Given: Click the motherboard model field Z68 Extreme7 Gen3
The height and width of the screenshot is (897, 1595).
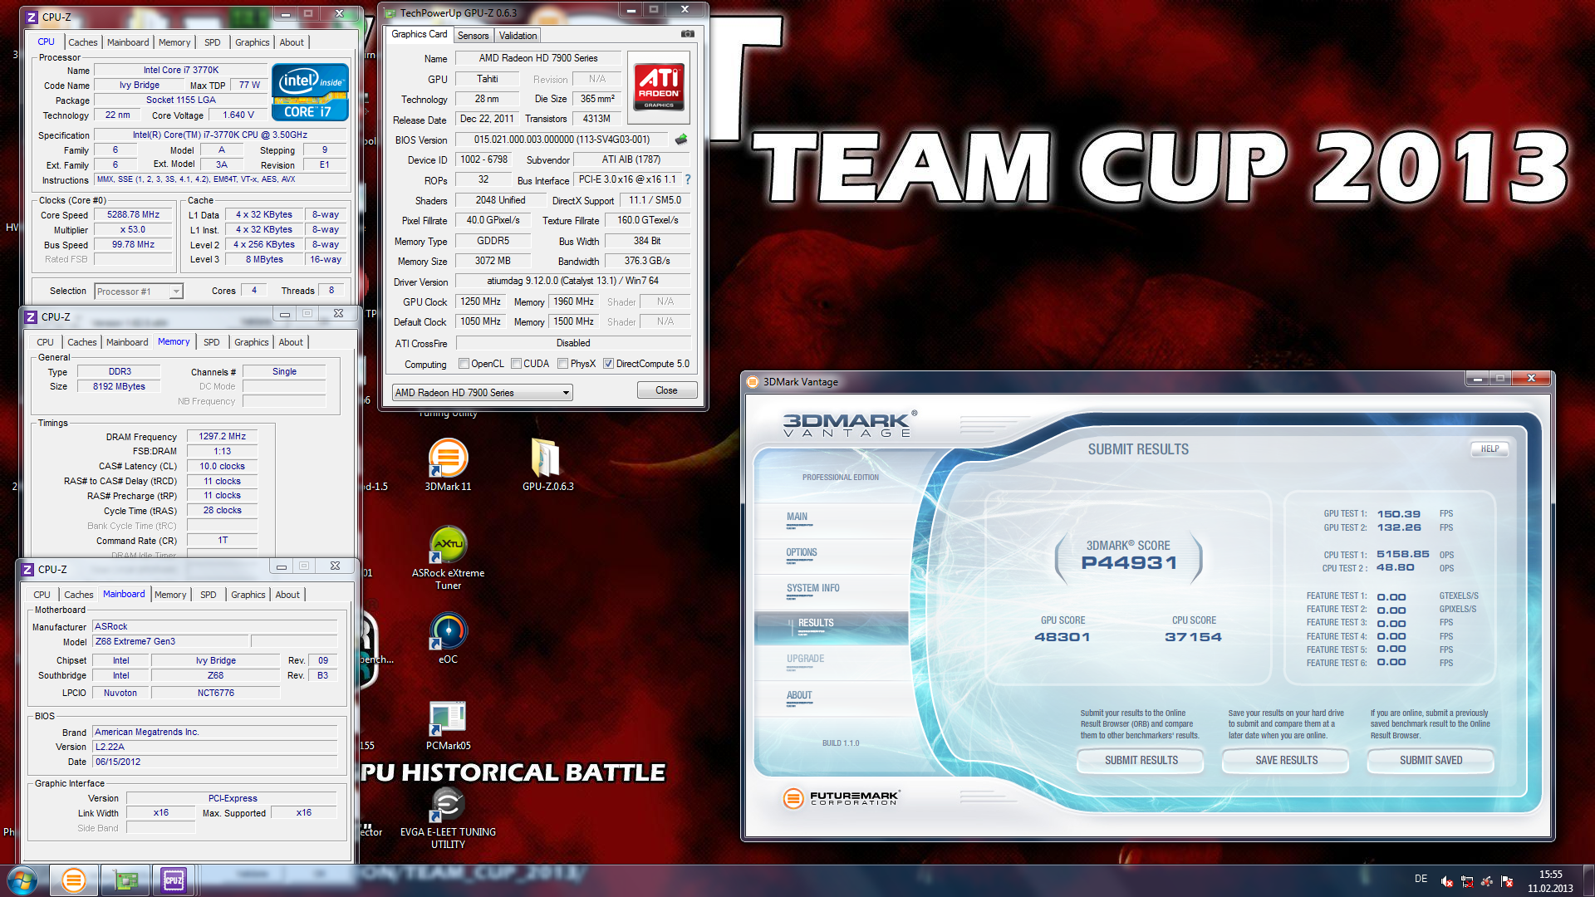Looking at the screenshot, I should tap(170, 641).
